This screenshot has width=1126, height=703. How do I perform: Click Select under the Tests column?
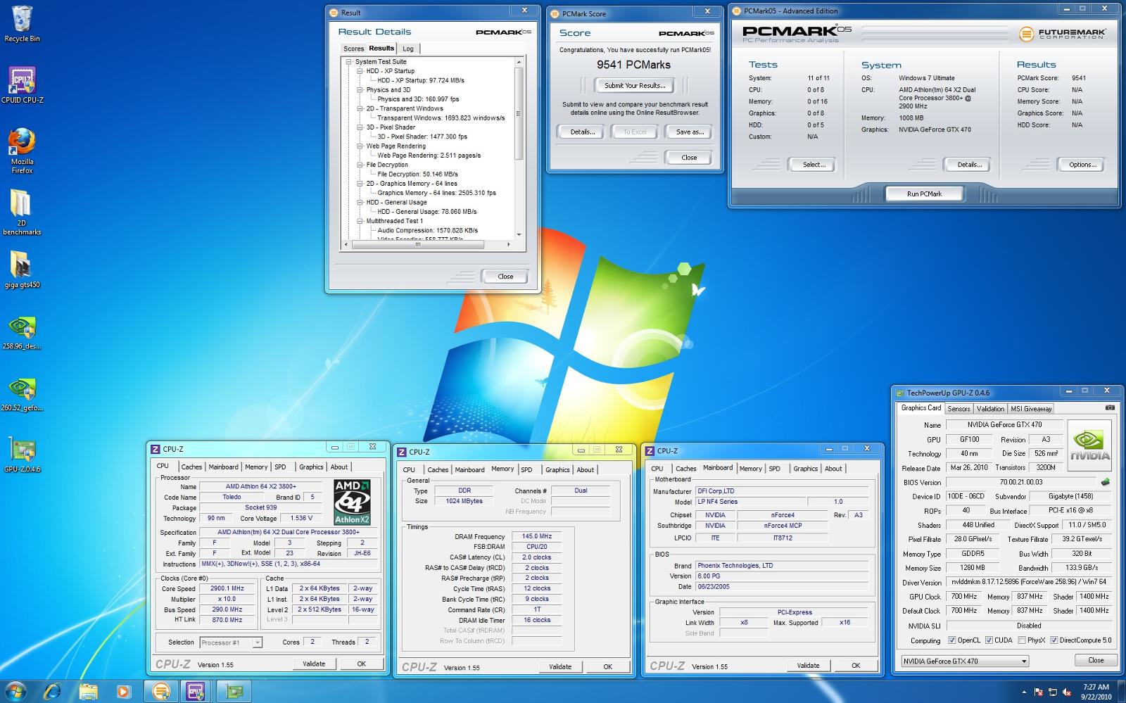tap(813, 165)
